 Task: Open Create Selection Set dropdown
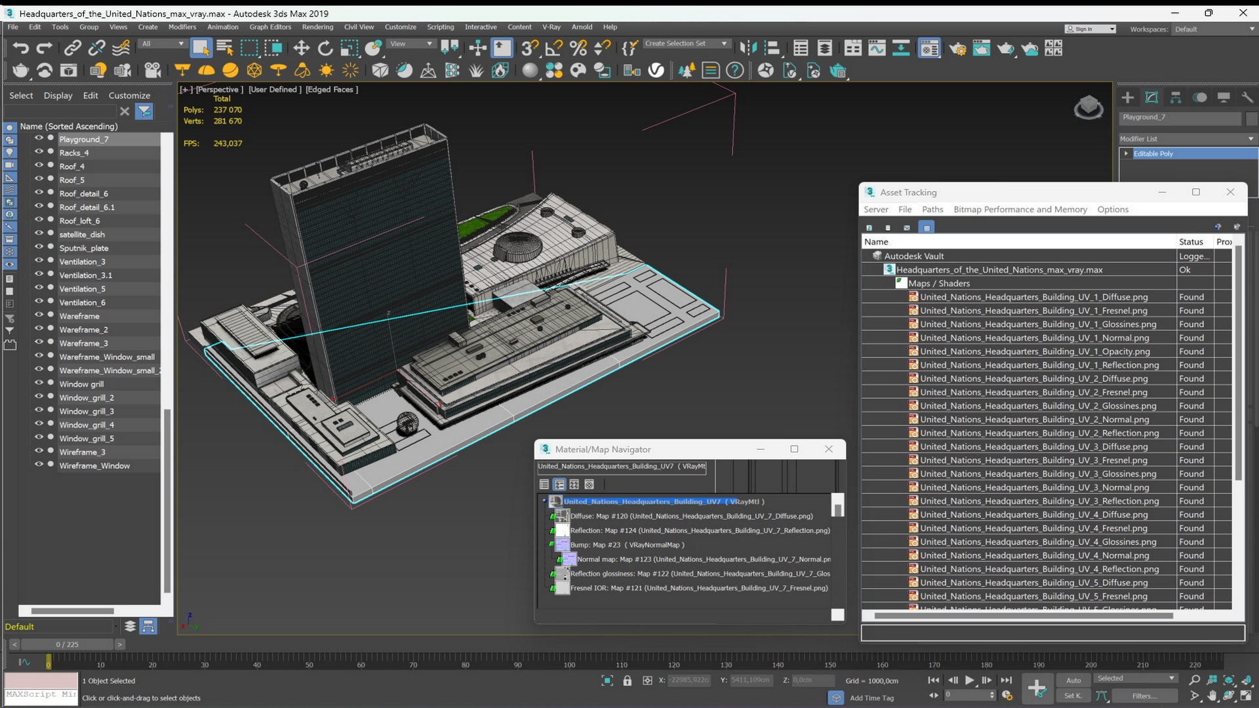(x=686, y=44)
